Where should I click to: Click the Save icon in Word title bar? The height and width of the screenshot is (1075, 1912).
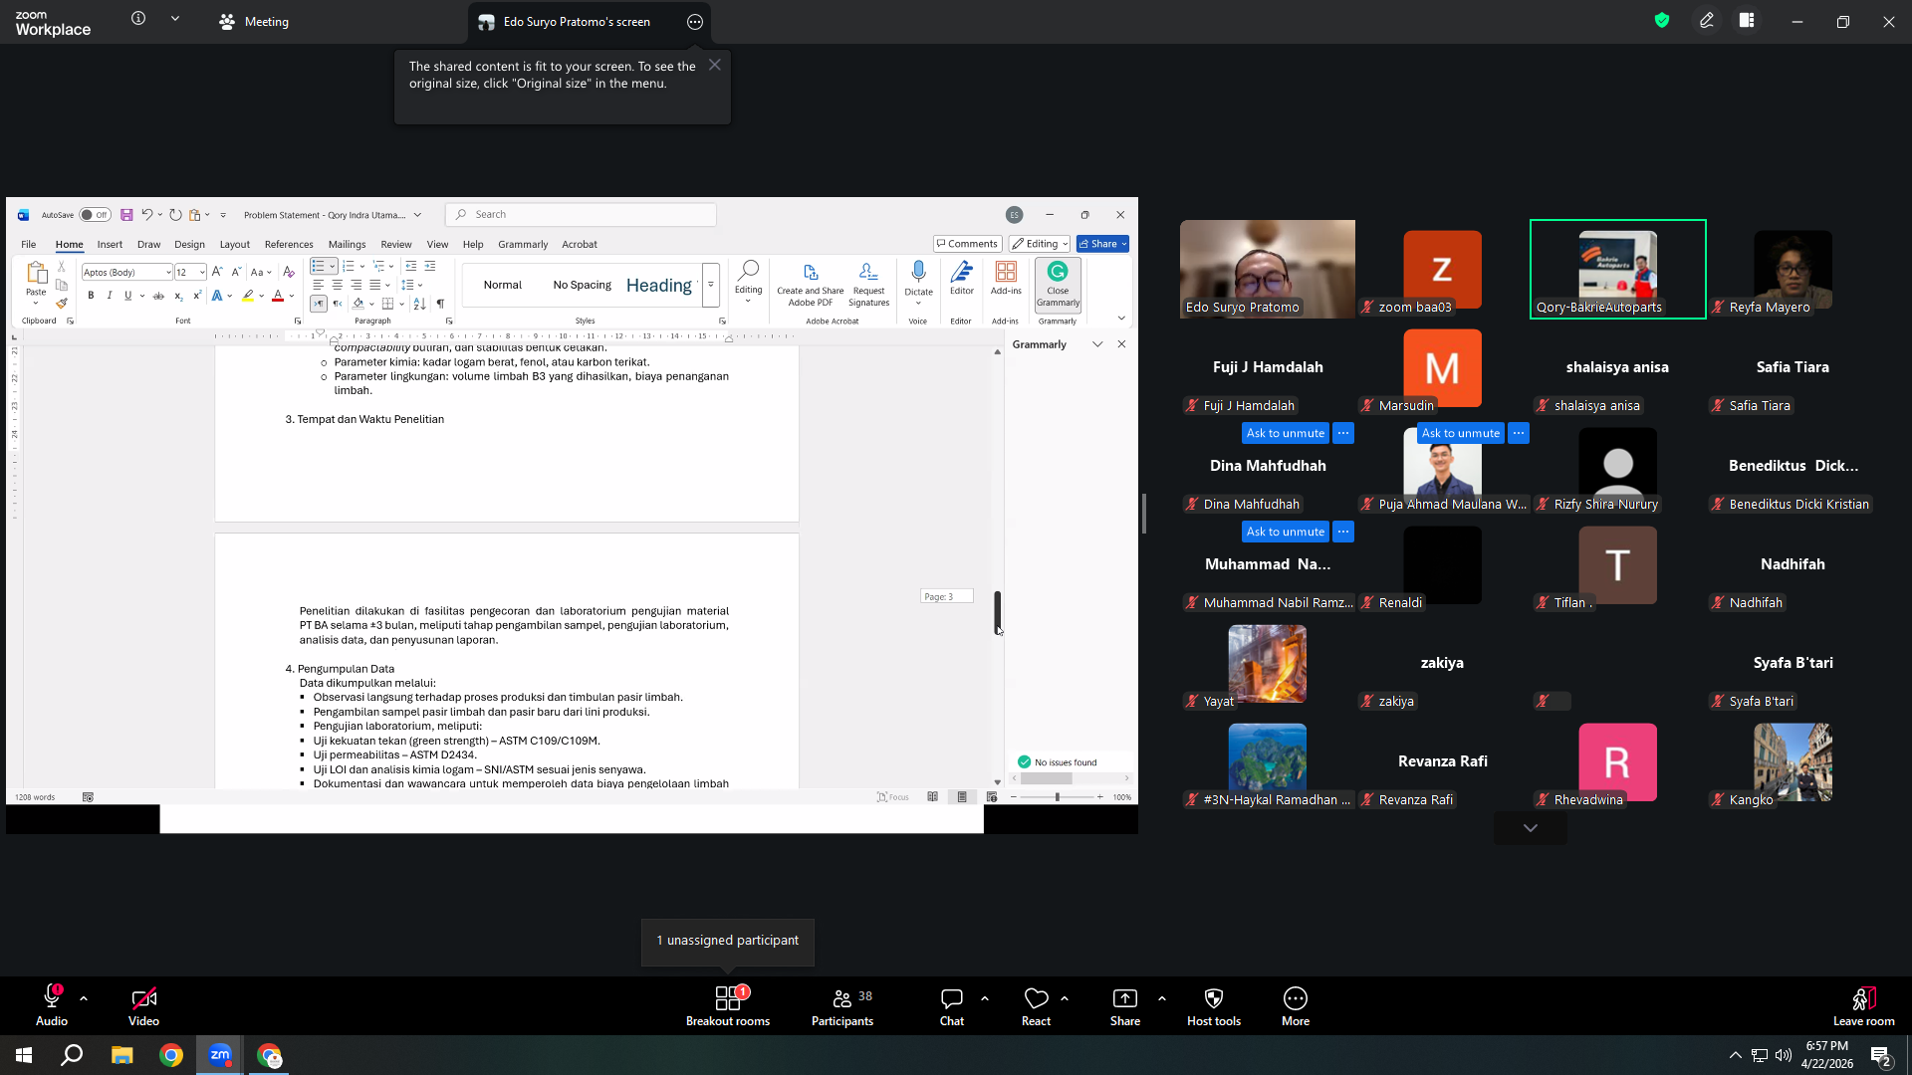click(x=126, y=215)
